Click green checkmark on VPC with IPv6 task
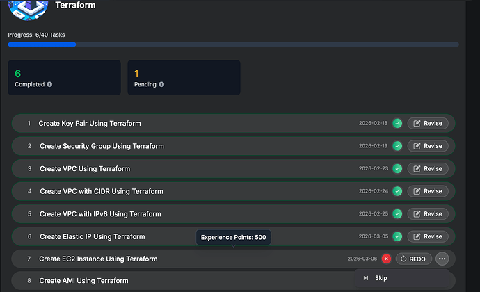The width and height of the screenshot is (480, 292). click(x=397, y=214)
